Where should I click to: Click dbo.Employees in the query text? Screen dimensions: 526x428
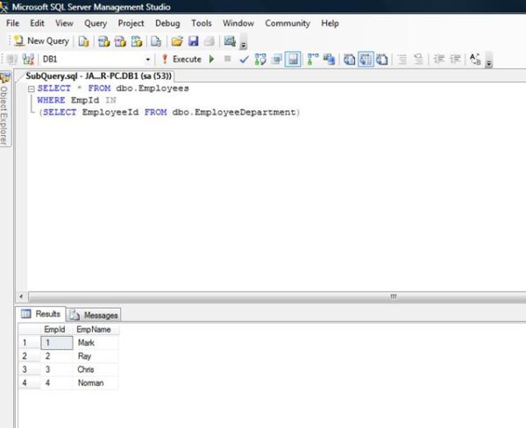[x=153, y=89]
